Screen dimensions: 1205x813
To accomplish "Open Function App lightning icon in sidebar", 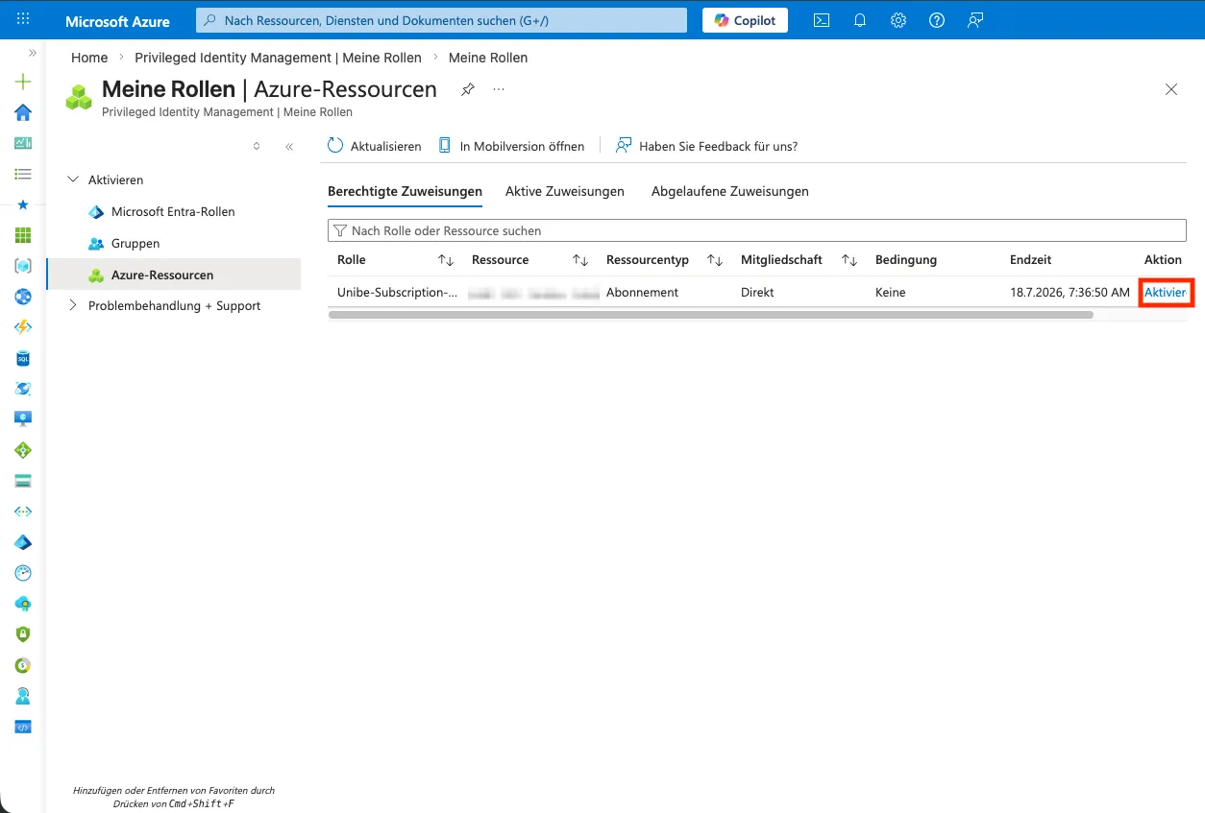I will click(23, 327).
